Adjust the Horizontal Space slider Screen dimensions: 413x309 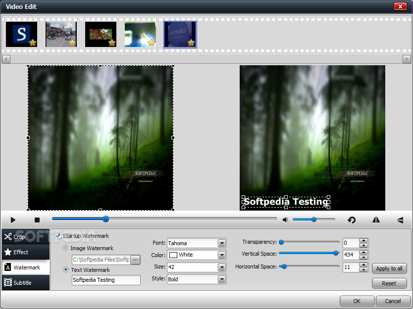(310, 266)
